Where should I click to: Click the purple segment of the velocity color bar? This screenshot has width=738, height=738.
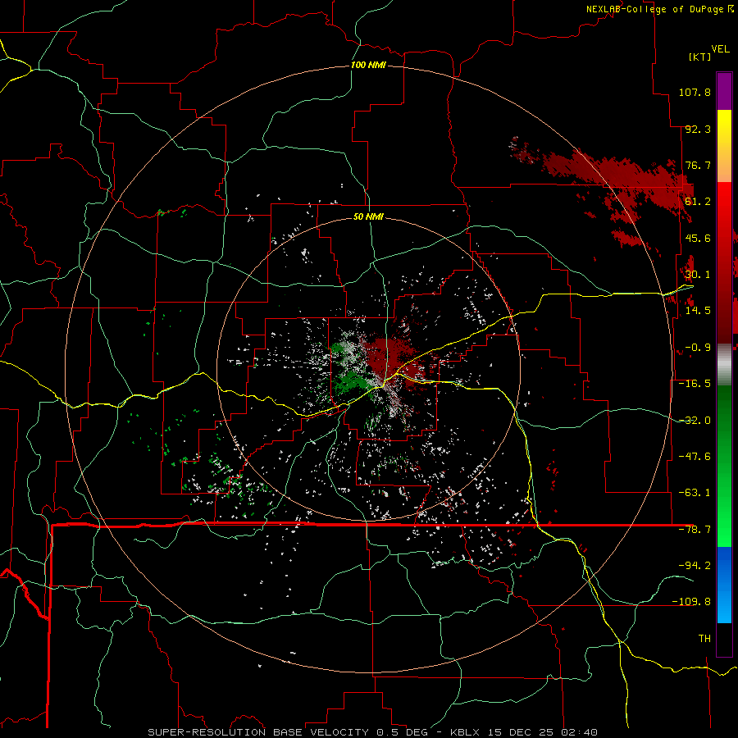pyautogui.click(x=724, y=91)
